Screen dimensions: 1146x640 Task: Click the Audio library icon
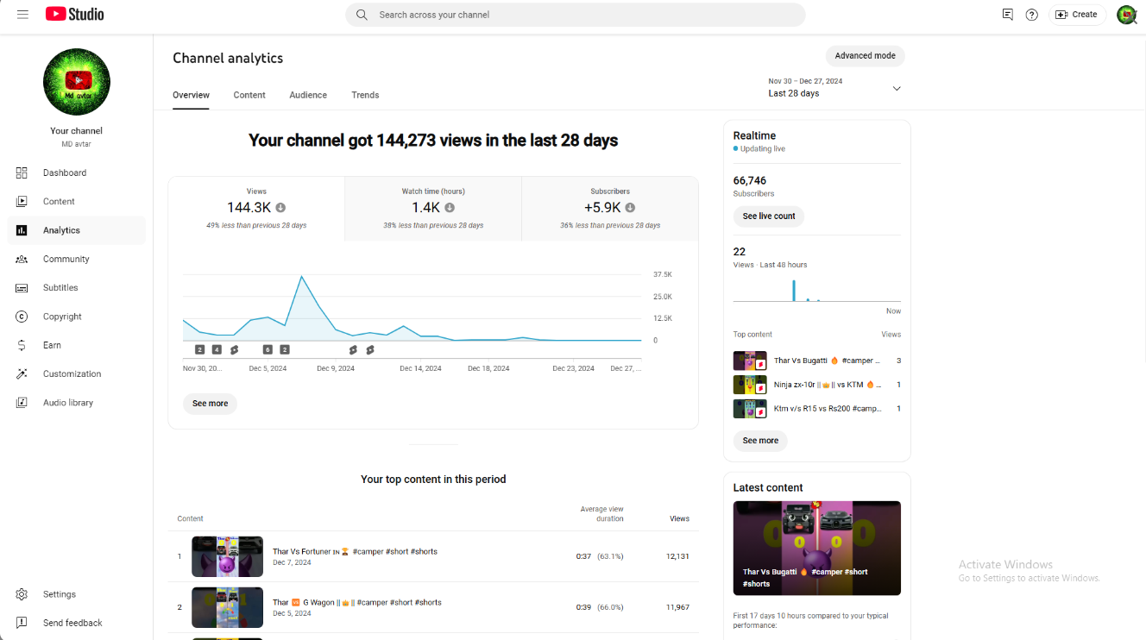[22, 403]
